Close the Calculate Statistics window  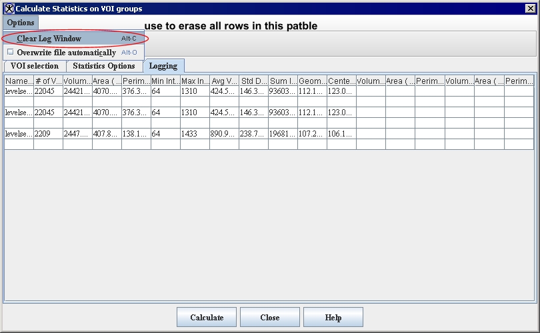pyautogui.click(x=530, y=9)
